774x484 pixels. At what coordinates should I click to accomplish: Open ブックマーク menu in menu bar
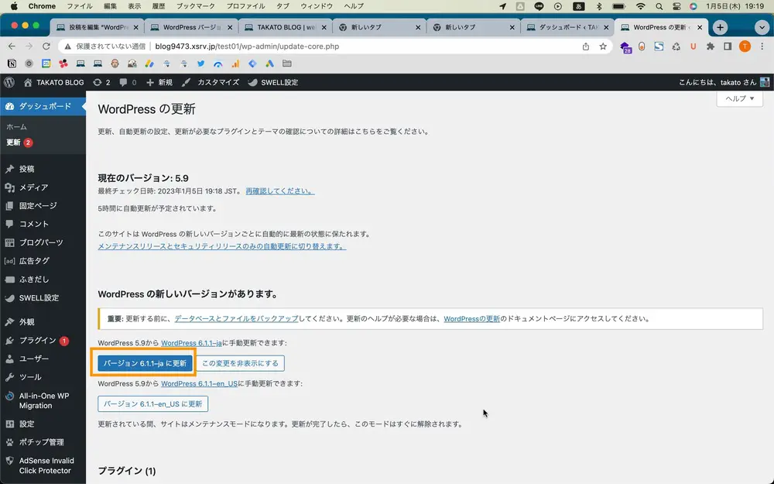[x=196, y=6]
